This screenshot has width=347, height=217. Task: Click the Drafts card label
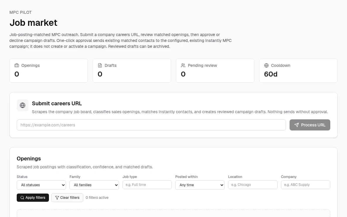[x=110, y=65]
